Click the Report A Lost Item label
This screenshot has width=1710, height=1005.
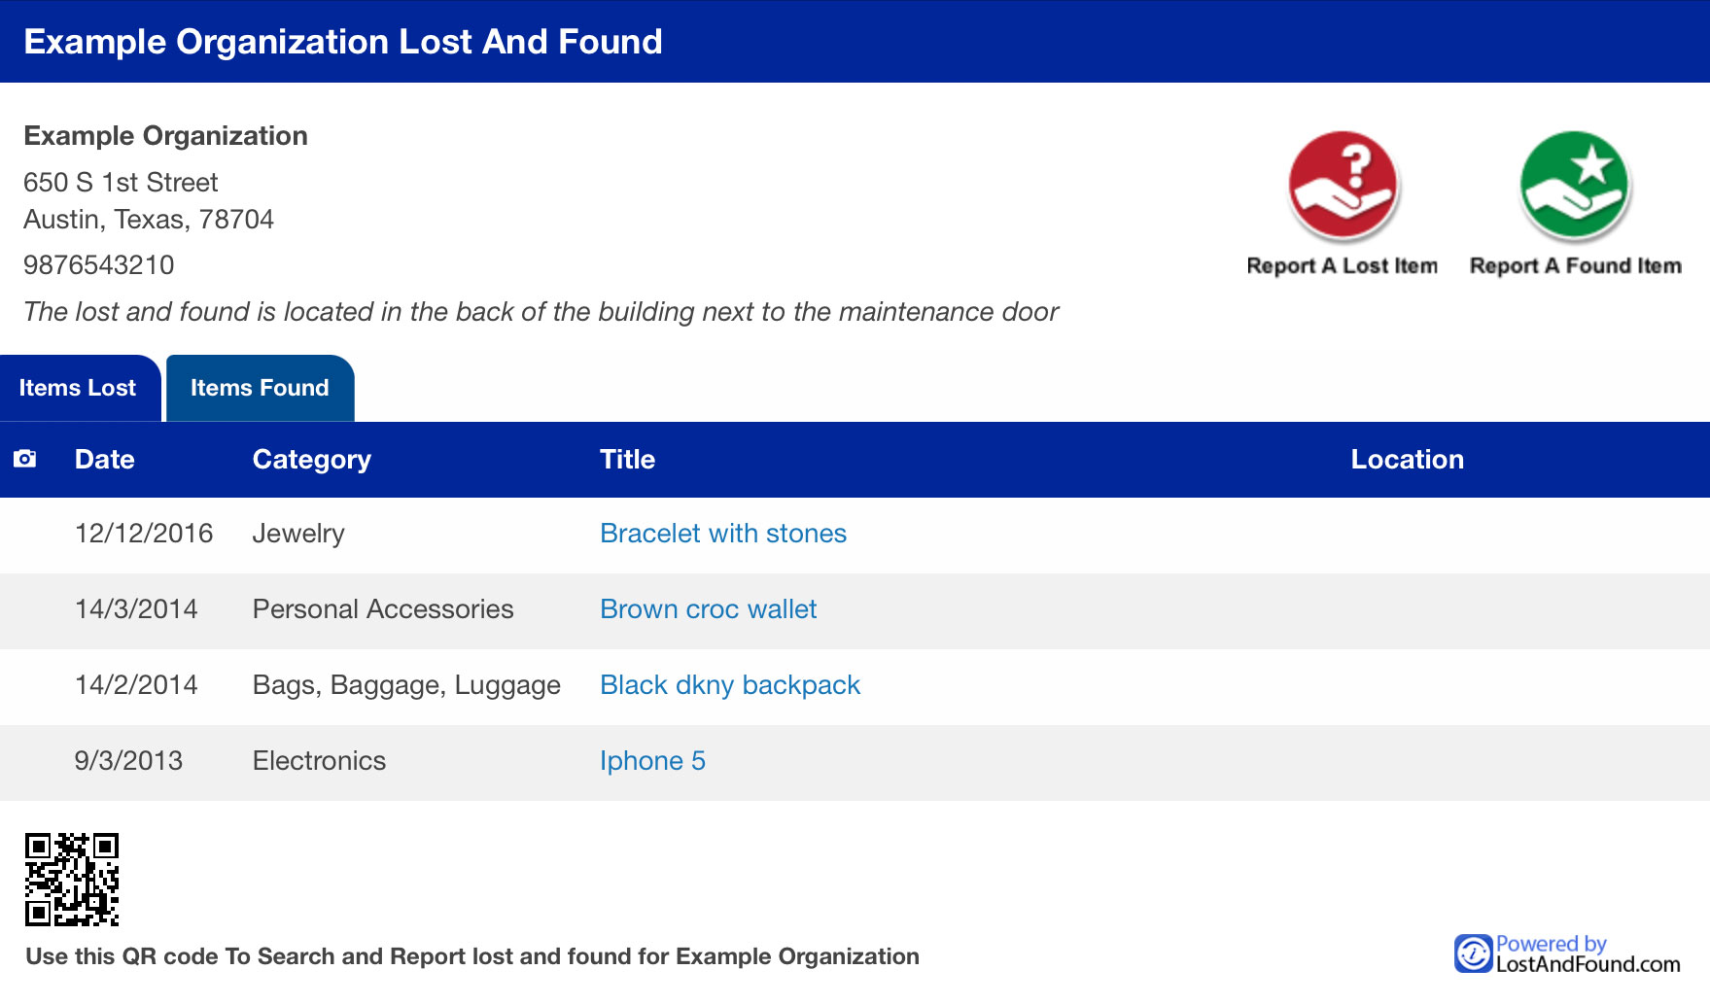[1342, 266]
